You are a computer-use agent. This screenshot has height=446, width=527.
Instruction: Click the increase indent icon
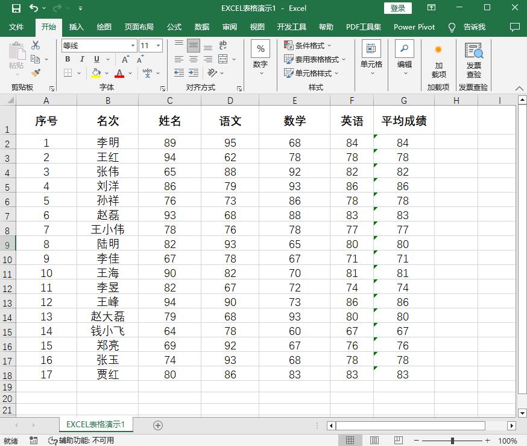click(x=194, y=73)
